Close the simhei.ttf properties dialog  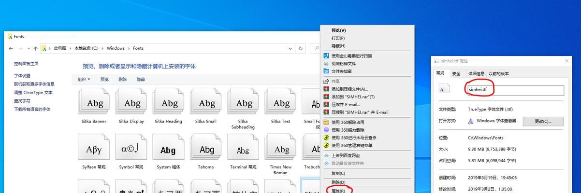click(x=567, y=61)
